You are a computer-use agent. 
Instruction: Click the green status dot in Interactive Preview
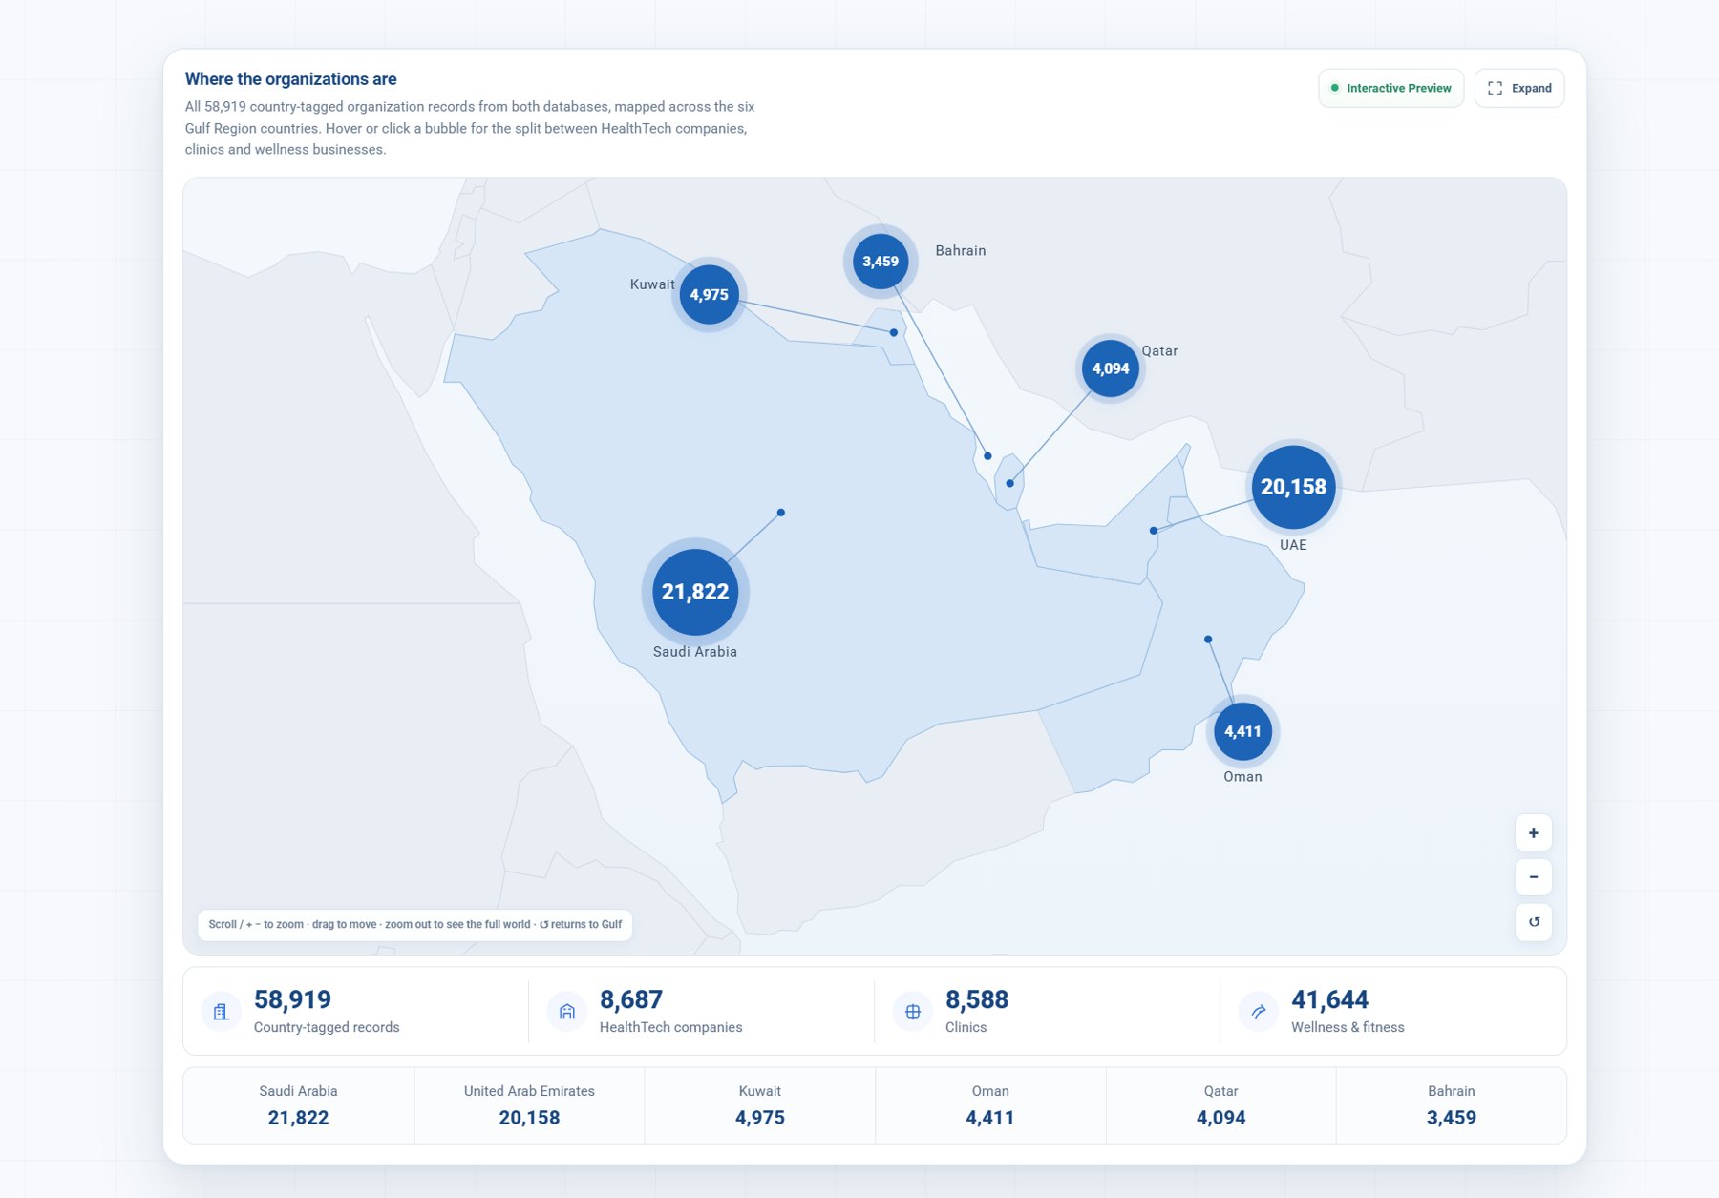tap(1335, 88)
